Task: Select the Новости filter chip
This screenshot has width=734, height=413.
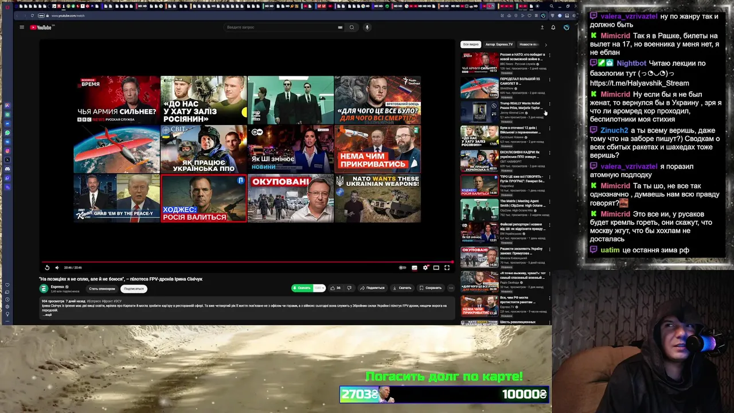Action: pyautogui.click(x=529, y=44)
